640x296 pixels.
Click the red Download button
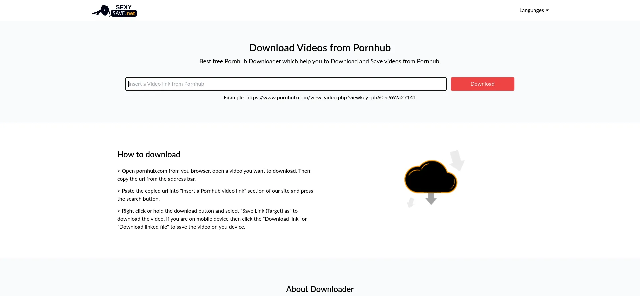point(482,84)
